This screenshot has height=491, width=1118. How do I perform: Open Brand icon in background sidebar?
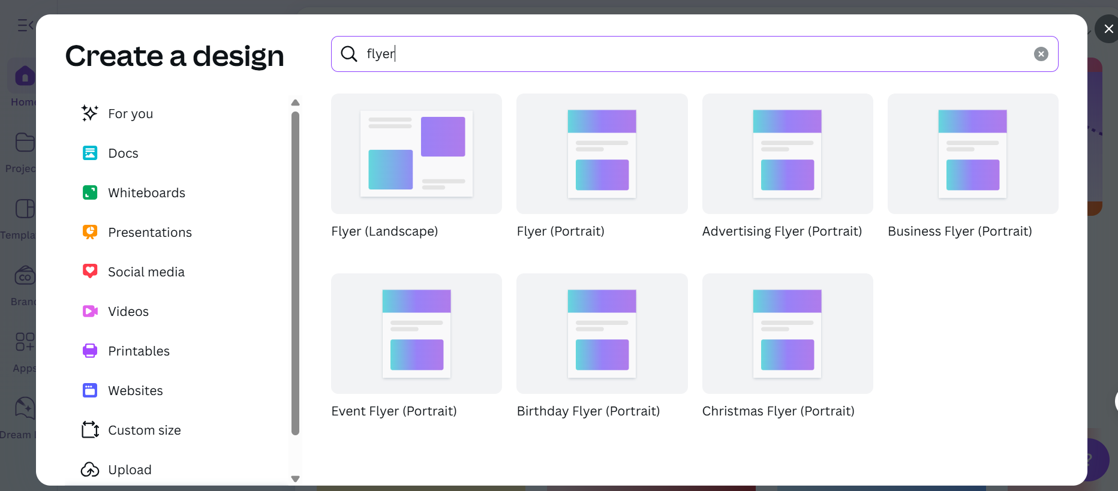[25, 276]
